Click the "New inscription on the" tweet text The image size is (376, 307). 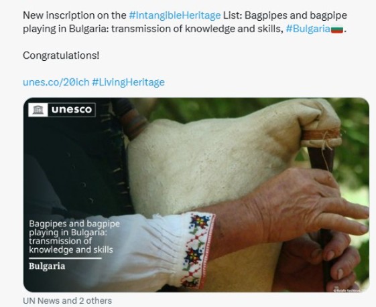click(74, 15)
